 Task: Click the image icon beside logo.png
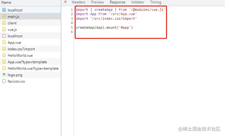(x=4, y=75)
